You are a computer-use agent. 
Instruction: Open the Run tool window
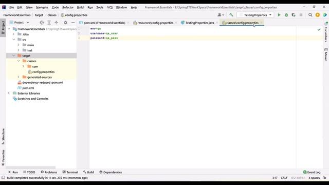point(13,172)
